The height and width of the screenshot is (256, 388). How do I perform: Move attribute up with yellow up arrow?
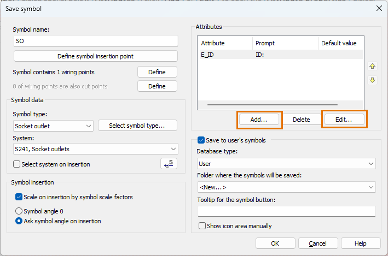[x=372, y=66]
